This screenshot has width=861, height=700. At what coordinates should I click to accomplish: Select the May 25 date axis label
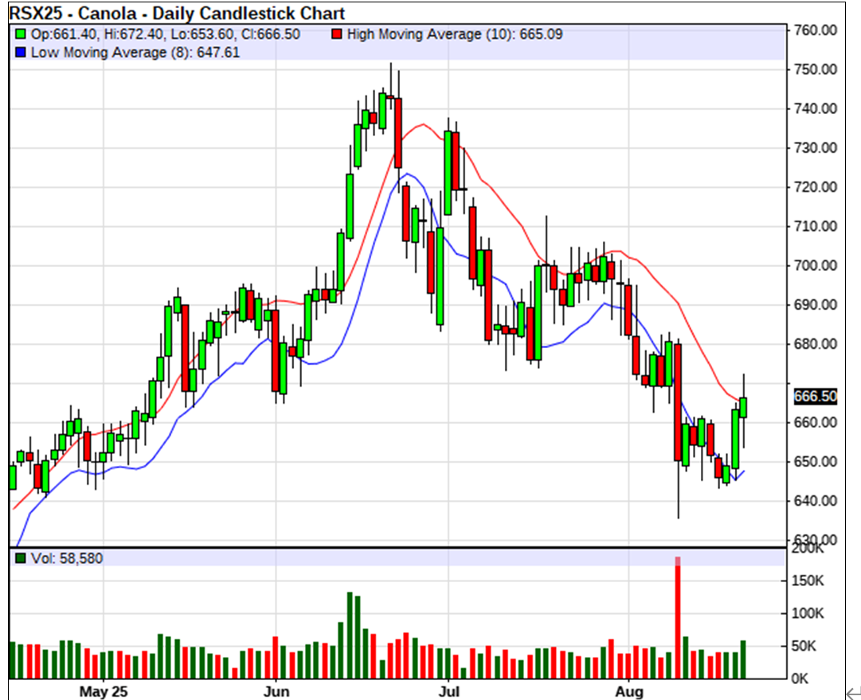[x=104, y=690]
